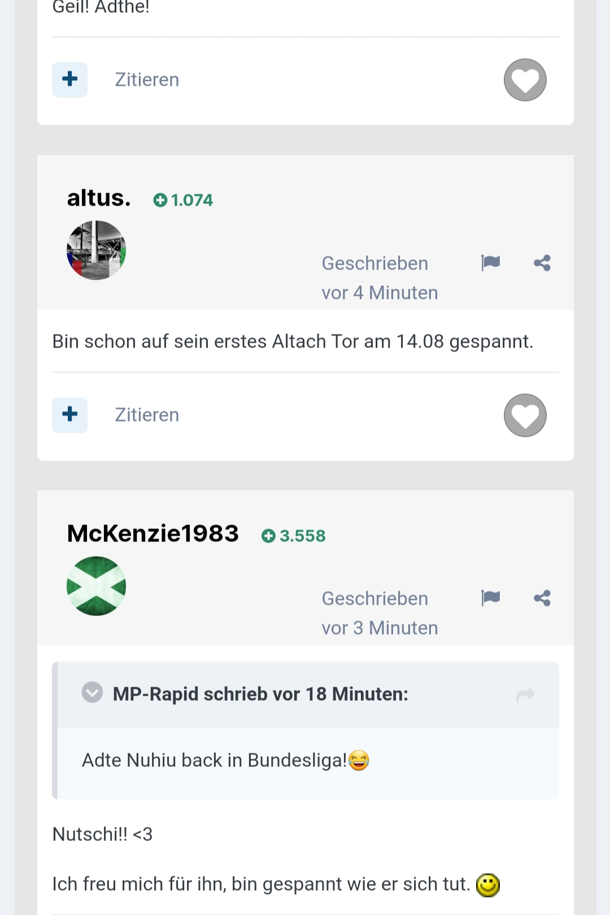The image size is (610, 915).
Task: Report altus.'s post using the flag icon
Action: point(490,263)
